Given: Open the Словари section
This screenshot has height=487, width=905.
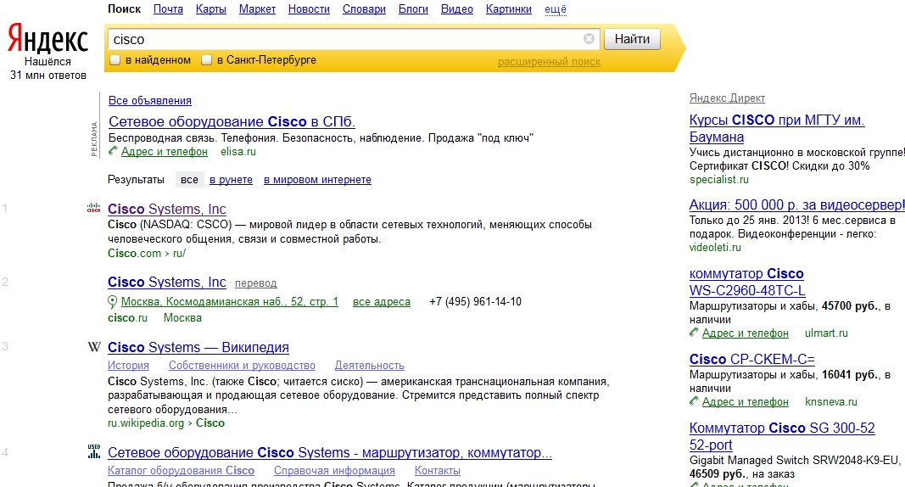Looking at the screenshot, I should coord(364,9).
